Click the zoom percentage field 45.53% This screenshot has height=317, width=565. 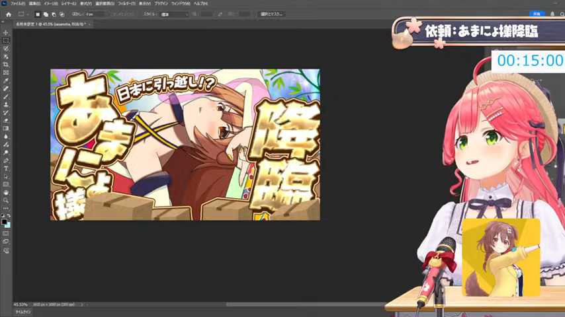(20, 304)
